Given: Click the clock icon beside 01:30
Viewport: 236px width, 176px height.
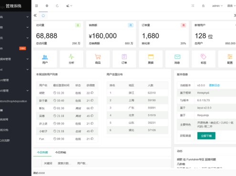Looking at the screenshot, I should tap(55, 108).
